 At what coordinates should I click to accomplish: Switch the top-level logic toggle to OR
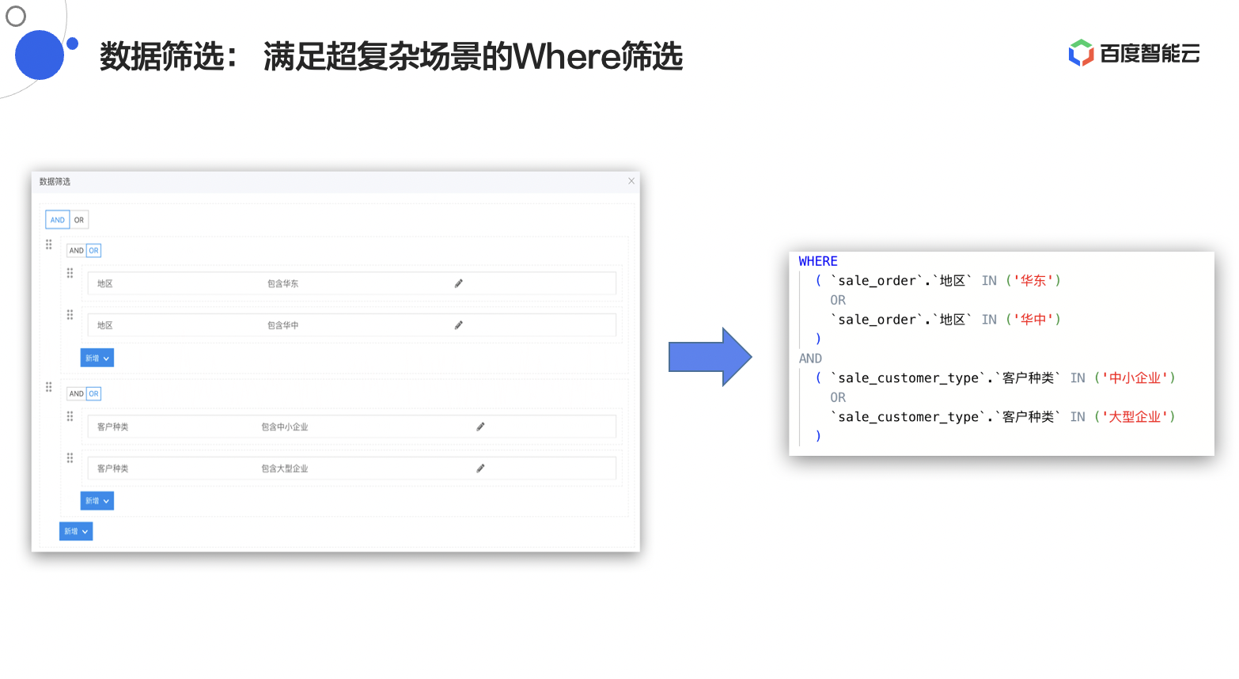[78, 219]
